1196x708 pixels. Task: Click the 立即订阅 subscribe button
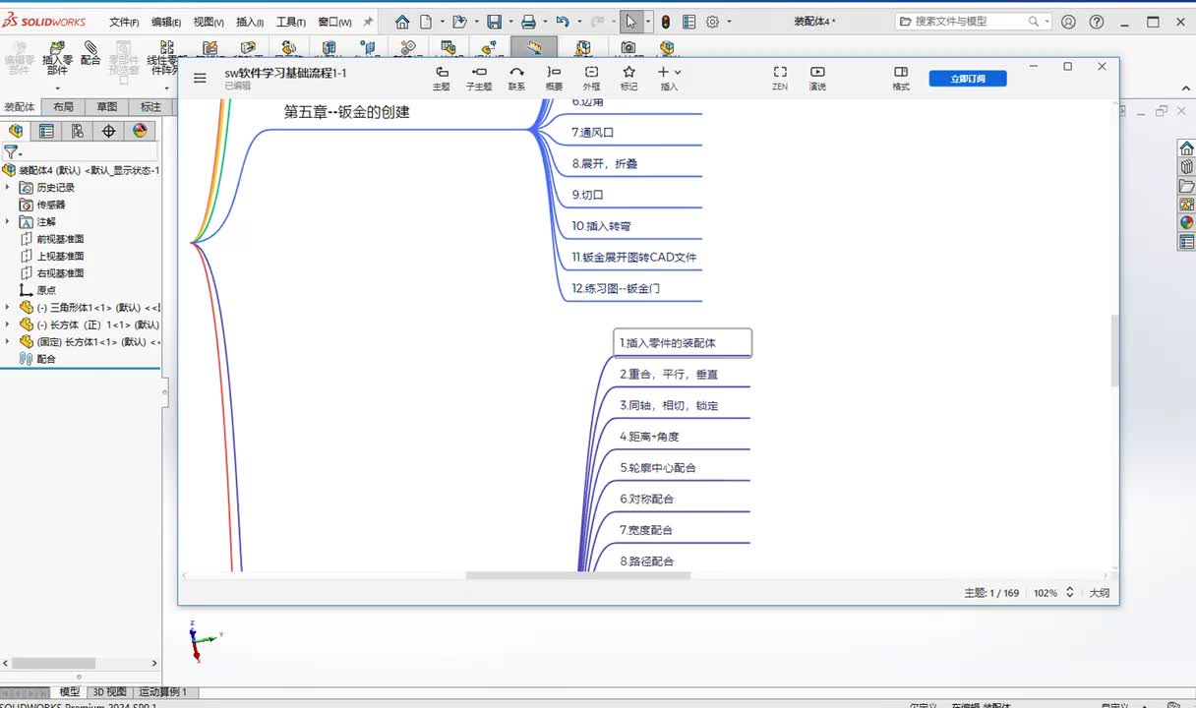[x=968, y=79]
